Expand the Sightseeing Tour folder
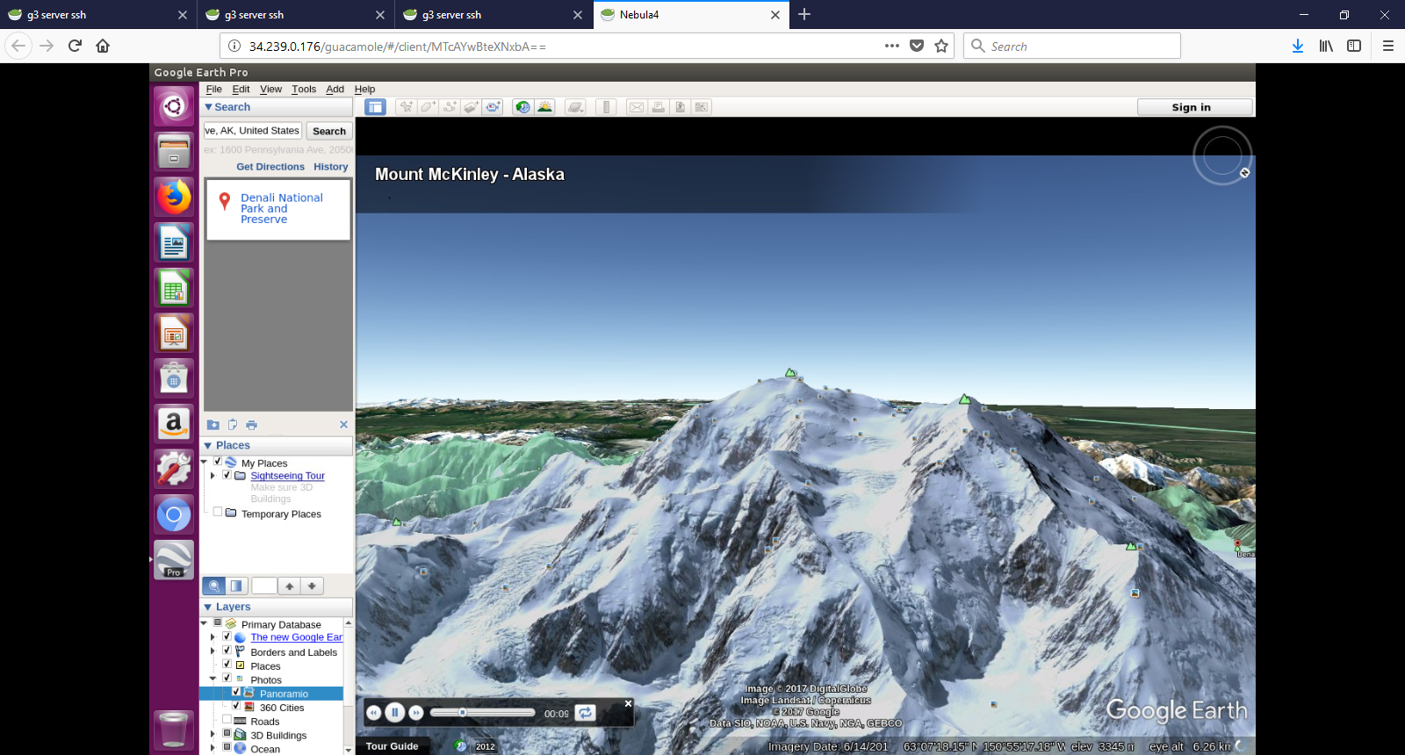The width and height of the screenshot is (1405, 755). click(213, 476)
